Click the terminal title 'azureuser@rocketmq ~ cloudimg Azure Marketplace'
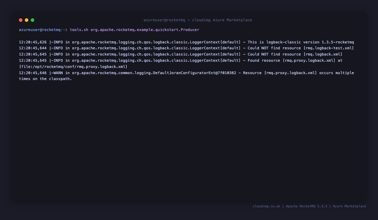The width and height of the screenshot is (378, 220). pyautogui.click(x=198, y=20)
